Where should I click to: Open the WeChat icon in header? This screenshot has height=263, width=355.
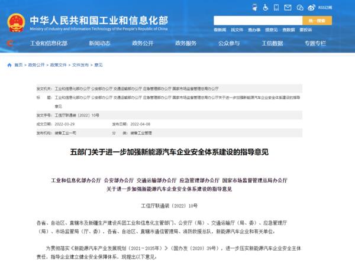pos(301,9)
